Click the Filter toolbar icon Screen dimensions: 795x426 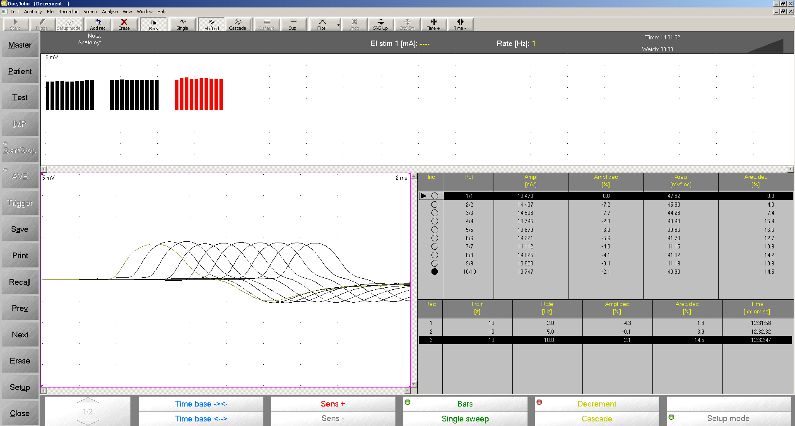[x=322, y=24]
